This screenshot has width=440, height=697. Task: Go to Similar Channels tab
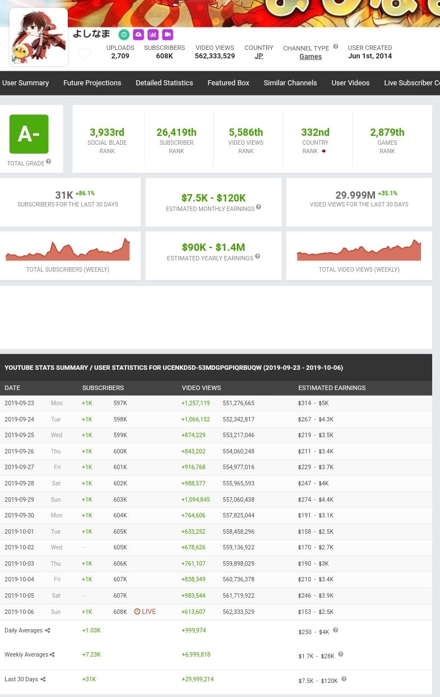click(290, 82)
